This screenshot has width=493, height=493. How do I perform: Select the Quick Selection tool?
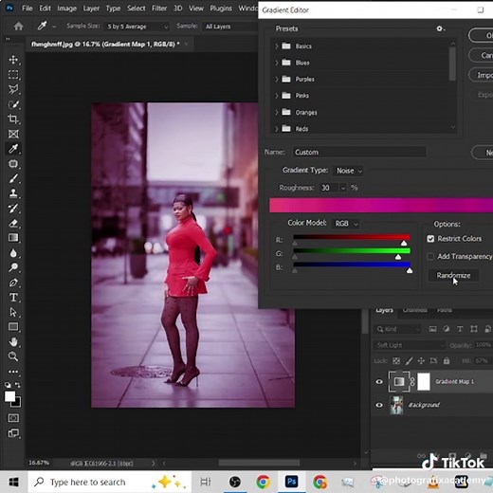[13, 104]
